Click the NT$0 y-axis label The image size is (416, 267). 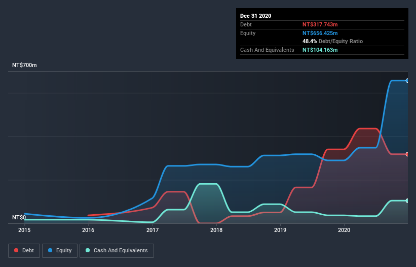pyautogui.click(x=19, y=217)
